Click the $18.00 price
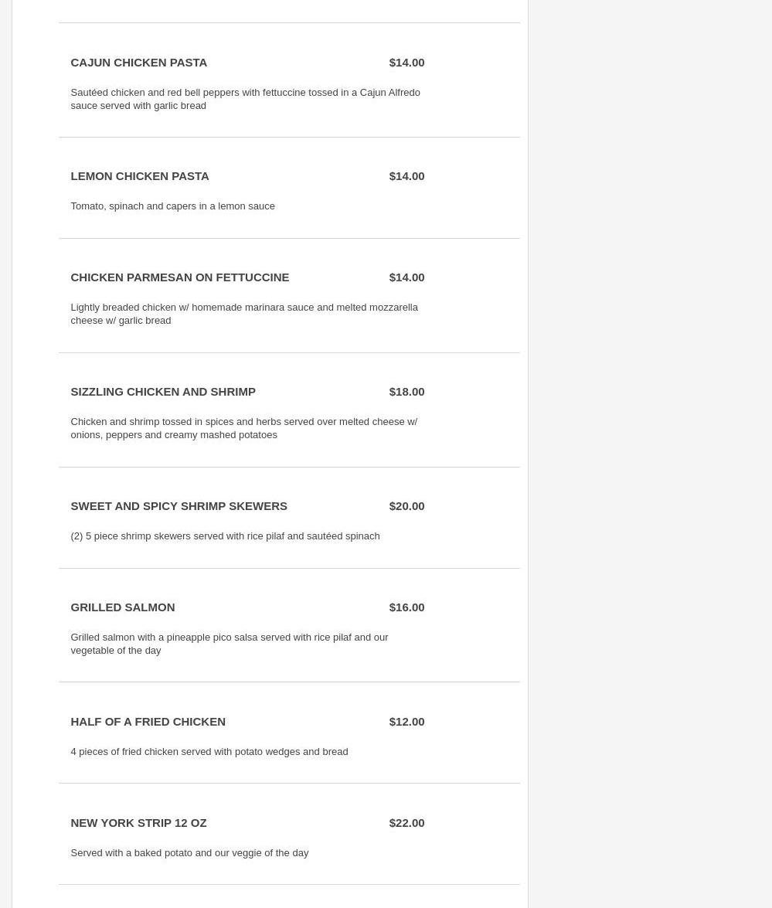 pos(406,392)
